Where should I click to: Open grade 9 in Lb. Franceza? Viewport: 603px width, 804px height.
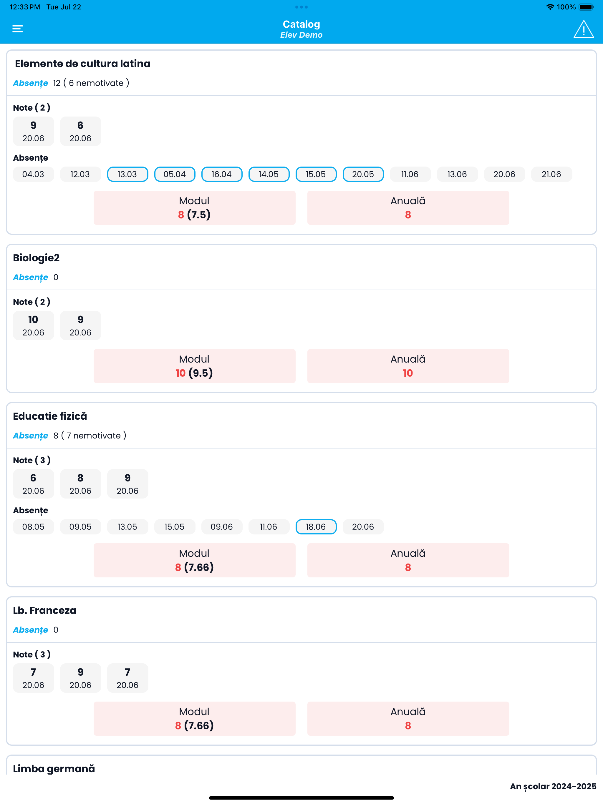(80, 678)
